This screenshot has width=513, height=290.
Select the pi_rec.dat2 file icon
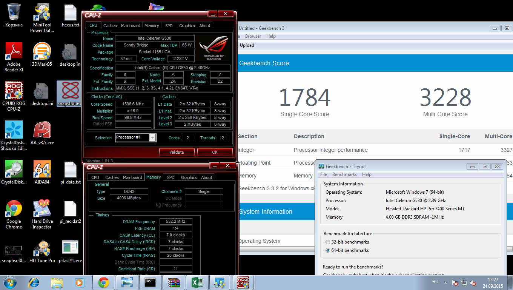pyautogui.click(x=71, y=212)
